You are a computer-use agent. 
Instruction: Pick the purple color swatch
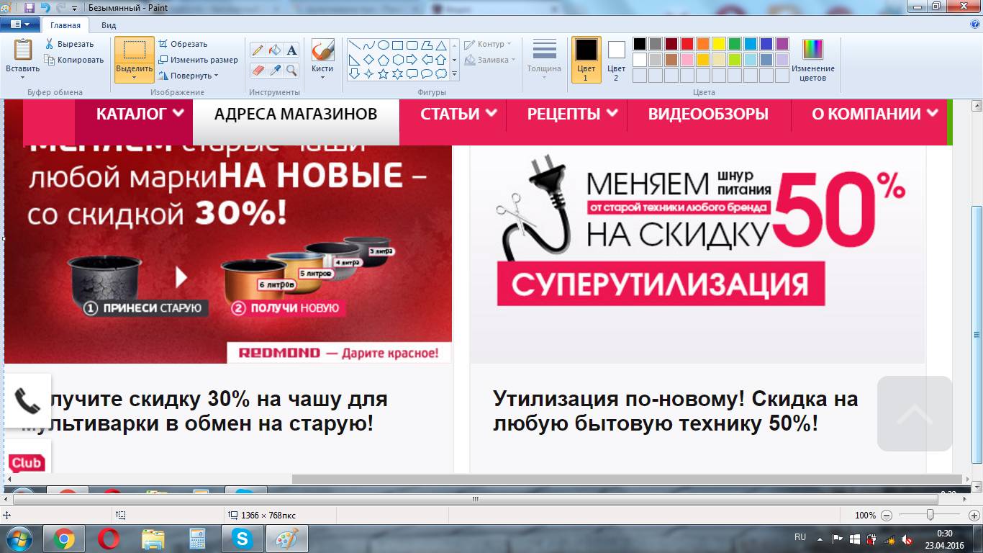[782, 44]
